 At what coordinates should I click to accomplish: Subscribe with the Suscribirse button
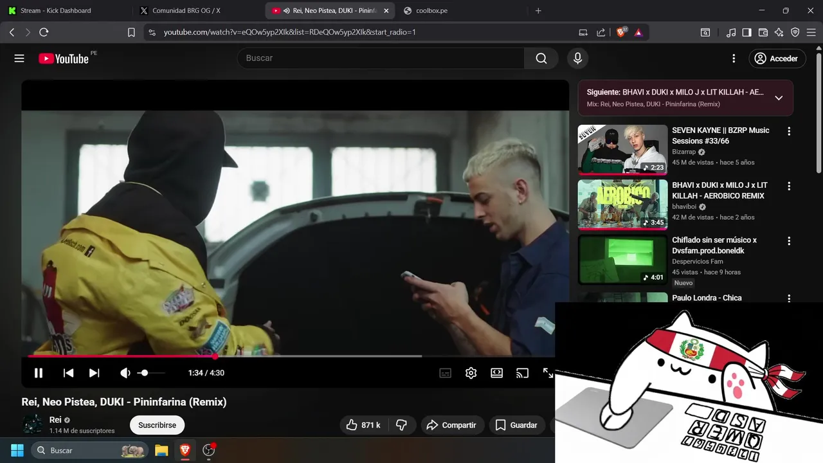point(157,425)
